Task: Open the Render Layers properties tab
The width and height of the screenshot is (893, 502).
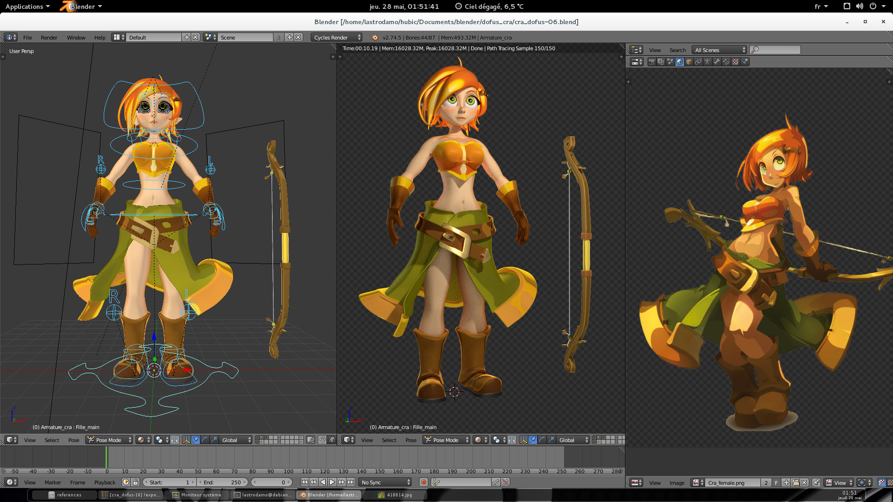Action: [661, 62]
